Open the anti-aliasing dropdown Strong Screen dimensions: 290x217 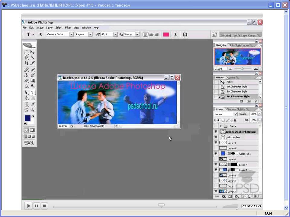(137, 34)
